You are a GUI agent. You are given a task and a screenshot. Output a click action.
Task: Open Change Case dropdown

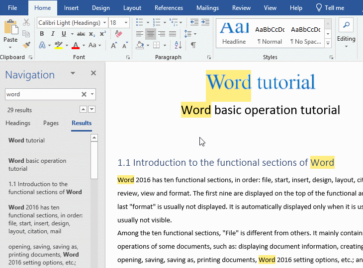pos(95,45)
